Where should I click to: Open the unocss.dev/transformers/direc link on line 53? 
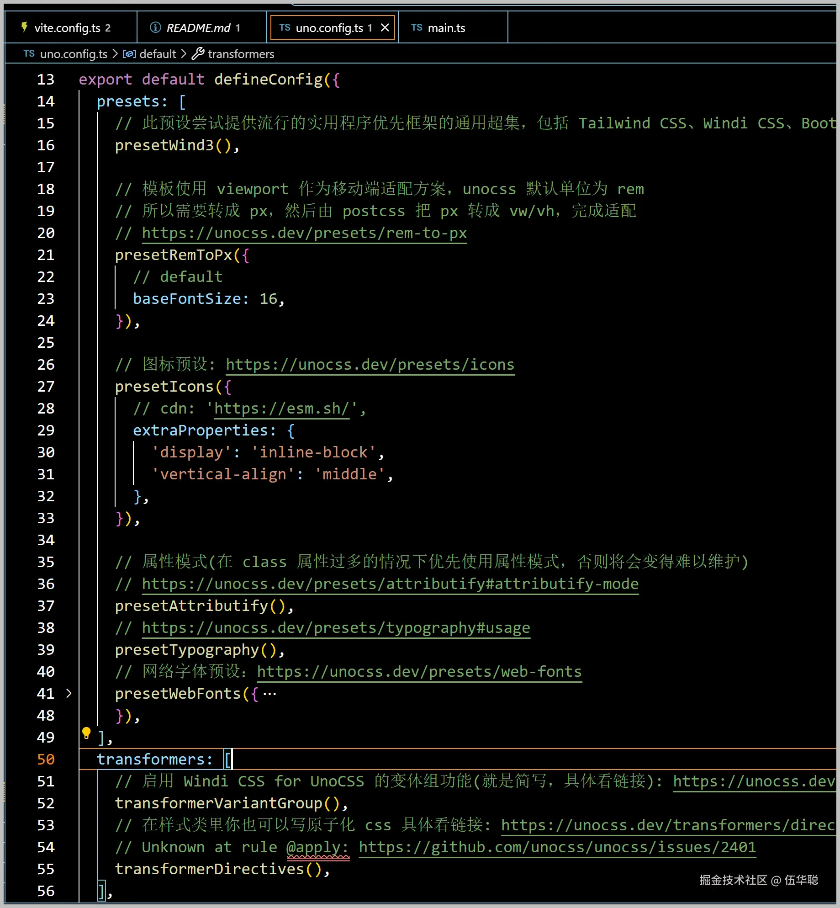click(x=668, y=825)
